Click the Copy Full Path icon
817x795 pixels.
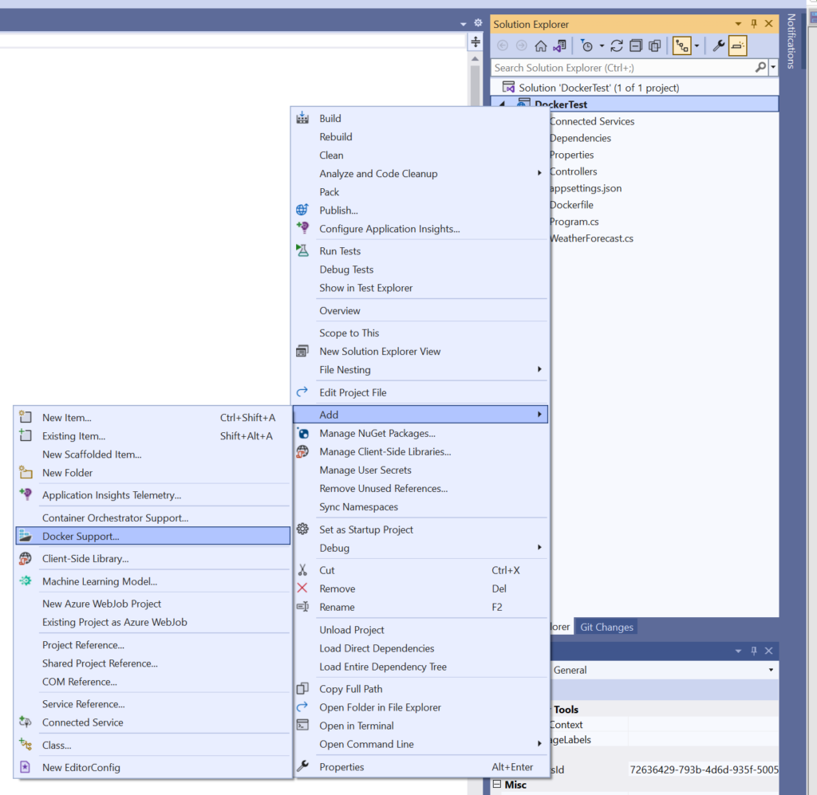click(302, 689)
